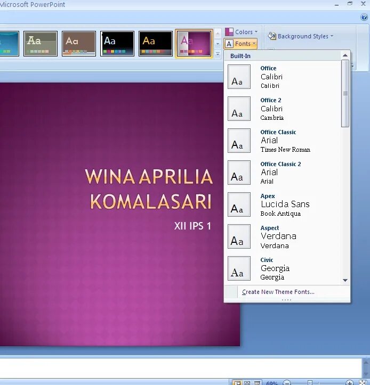This screenshot has height=385, width=370.
Task: Click the Office font preview Aa icon
Action: (239, 77)
